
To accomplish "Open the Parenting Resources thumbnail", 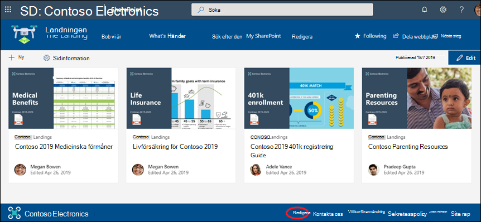I will pos(417,98).
